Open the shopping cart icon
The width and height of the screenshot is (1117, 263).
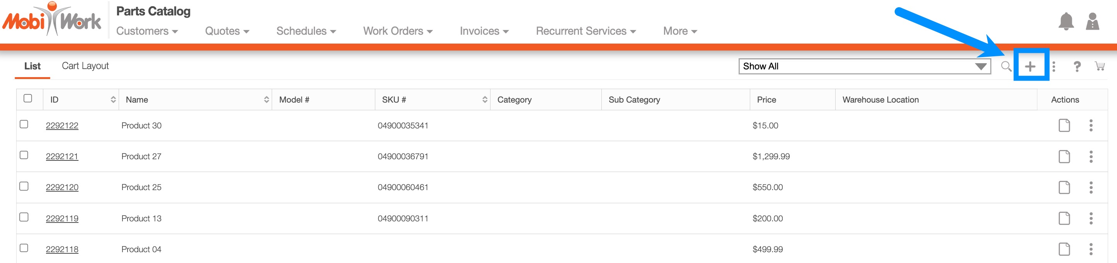pyautogui.click(x=1099, y=66)
